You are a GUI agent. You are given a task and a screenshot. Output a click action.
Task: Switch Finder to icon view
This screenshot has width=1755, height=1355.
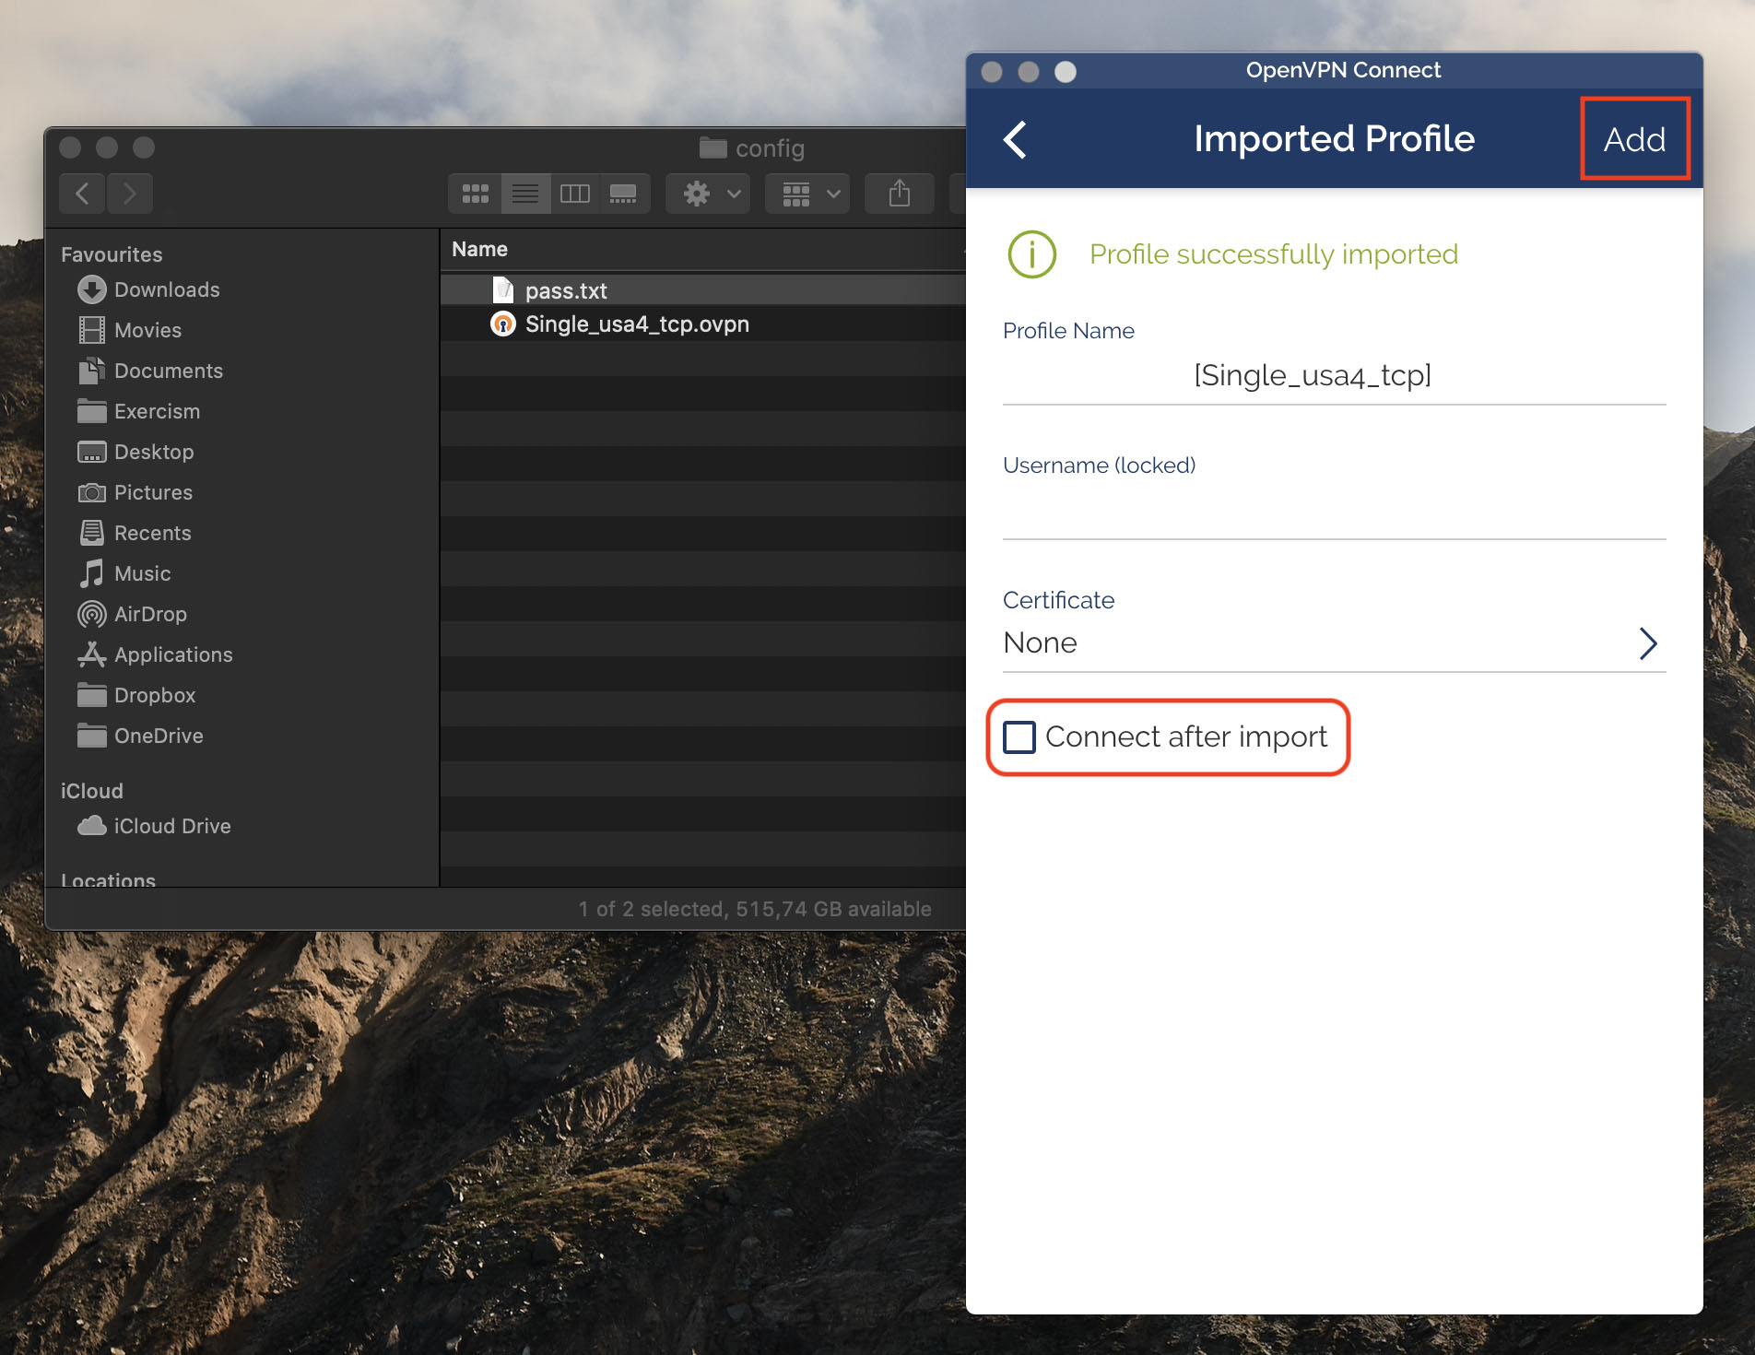pyautogui.click(x=474, y=194)
